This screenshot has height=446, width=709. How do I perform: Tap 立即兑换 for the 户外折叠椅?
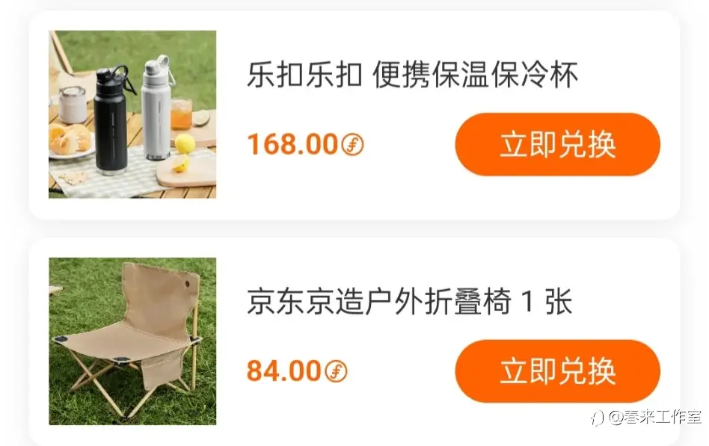coord(557,371)
